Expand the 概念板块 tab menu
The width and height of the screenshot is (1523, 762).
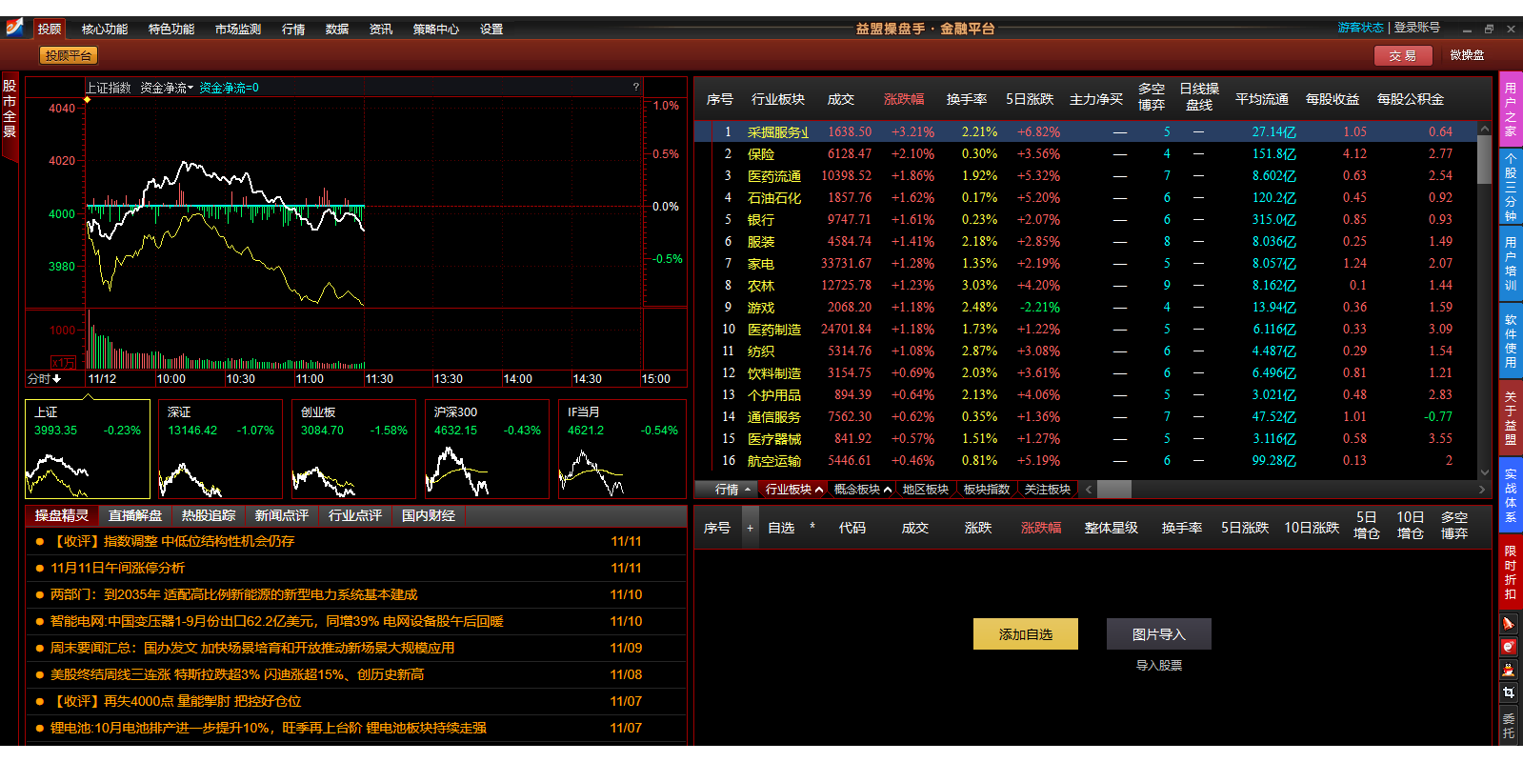(887, 490)
